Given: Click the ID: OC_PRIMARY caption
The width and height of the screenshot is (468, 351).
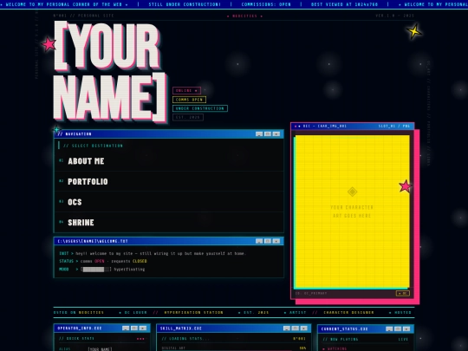Looking at the screenshot, I should click(311, 294).
